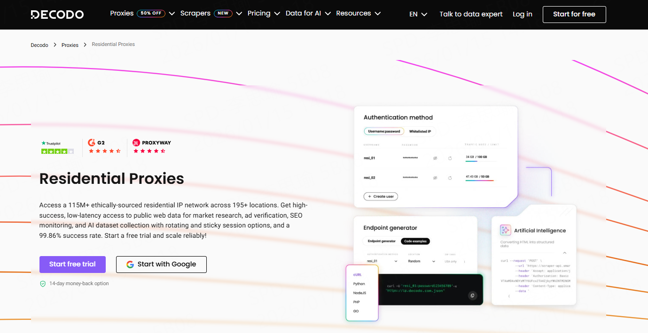Select Username:password authentication option
648x333 pixels.
point(384,131)
